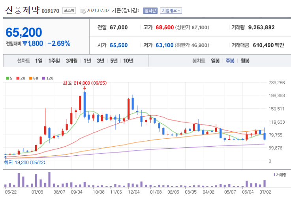The image size is (291, 202).
Task: Click the 실시간 button
Action: pos(150,11)
